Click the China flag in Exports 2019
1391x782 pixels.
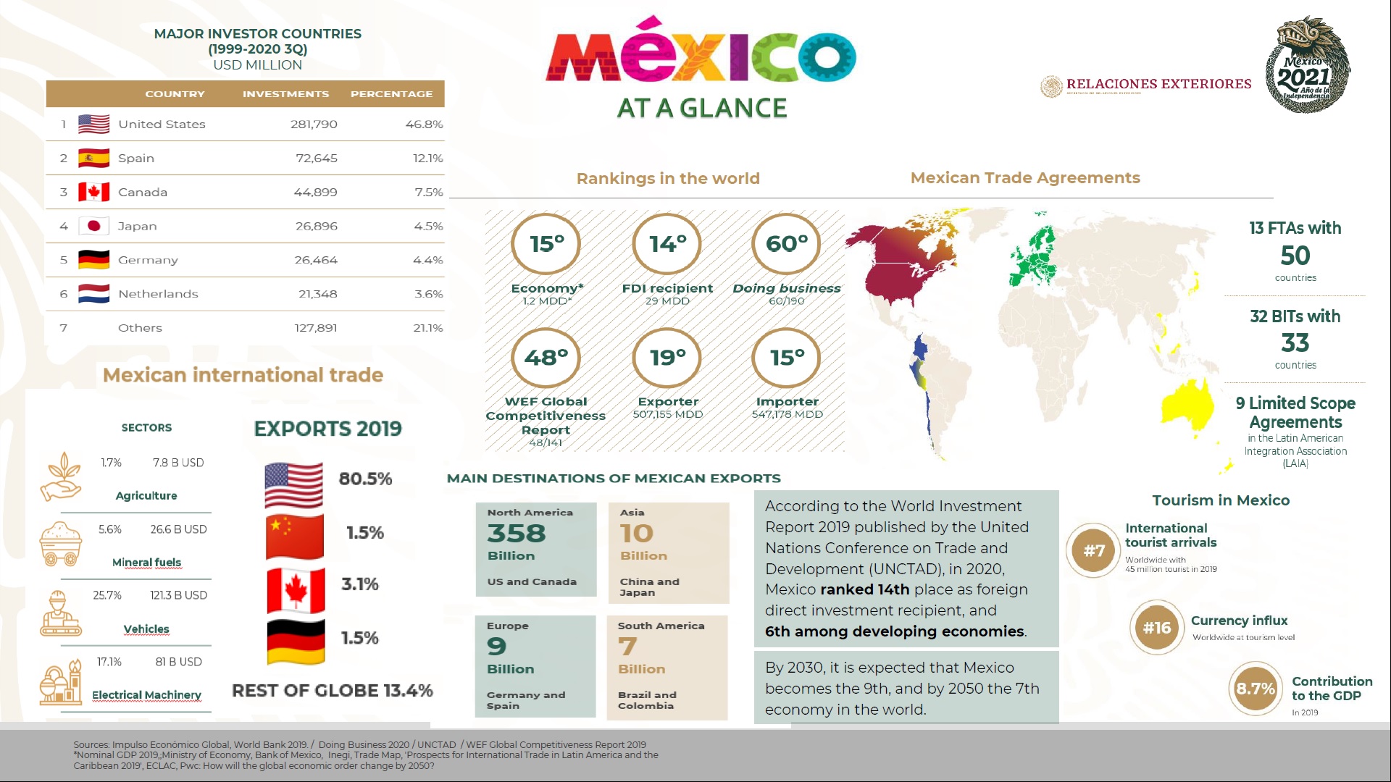click(295, 537)
